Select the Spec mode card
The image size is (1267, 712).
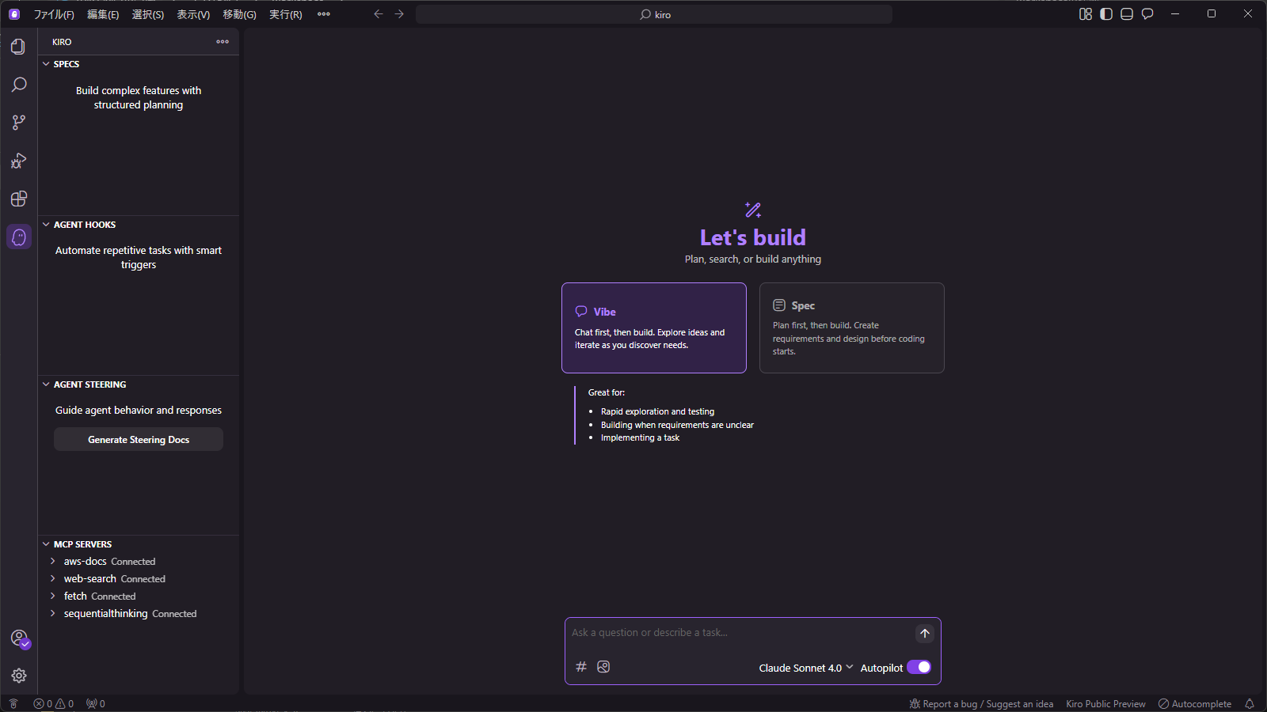click(852, 328)
